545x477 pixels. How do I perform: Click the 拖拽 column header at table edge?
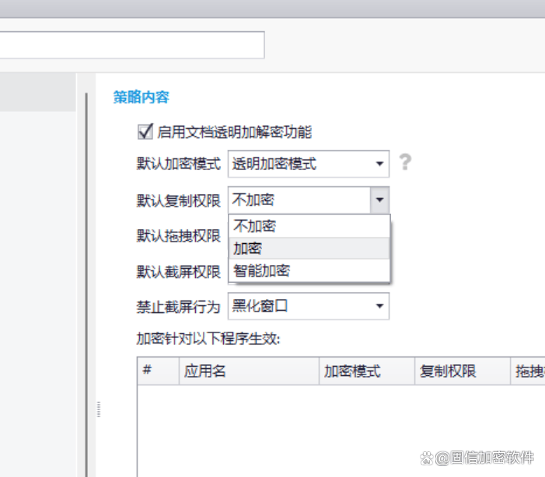[528, 371]
